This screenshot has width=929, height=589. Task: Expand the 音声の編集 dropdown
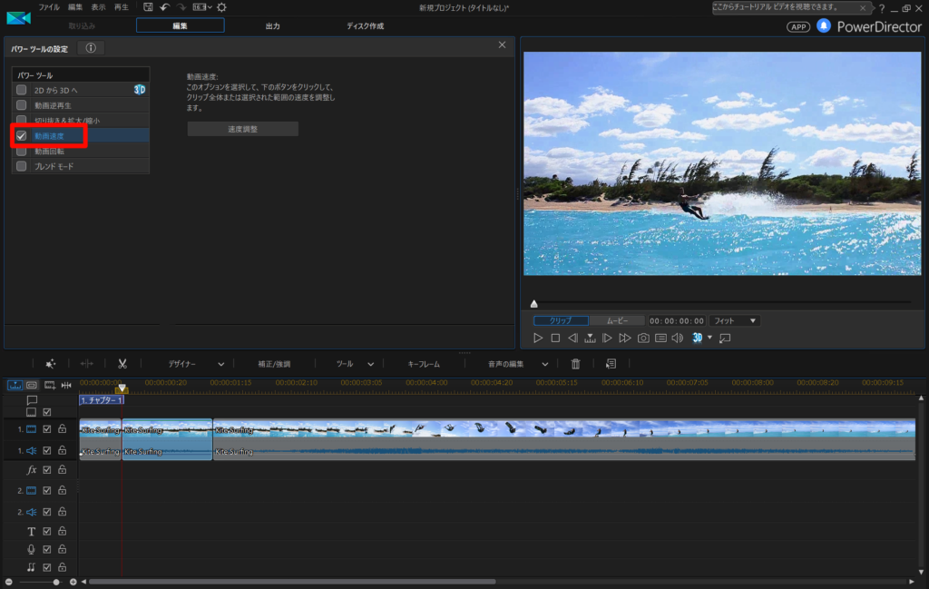(x=519, y=364)
